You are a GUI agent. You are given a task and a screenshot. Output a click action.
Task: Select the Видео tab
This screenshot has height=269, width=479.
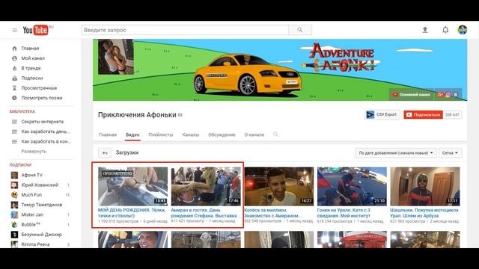132,134
